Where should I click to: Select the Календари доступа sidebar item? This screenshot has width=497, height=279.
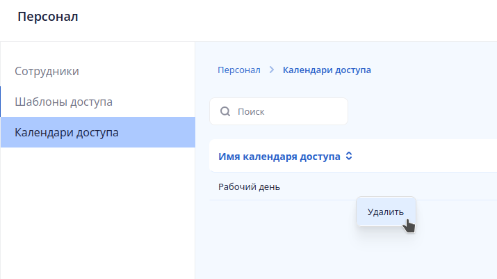coord(67,132)
